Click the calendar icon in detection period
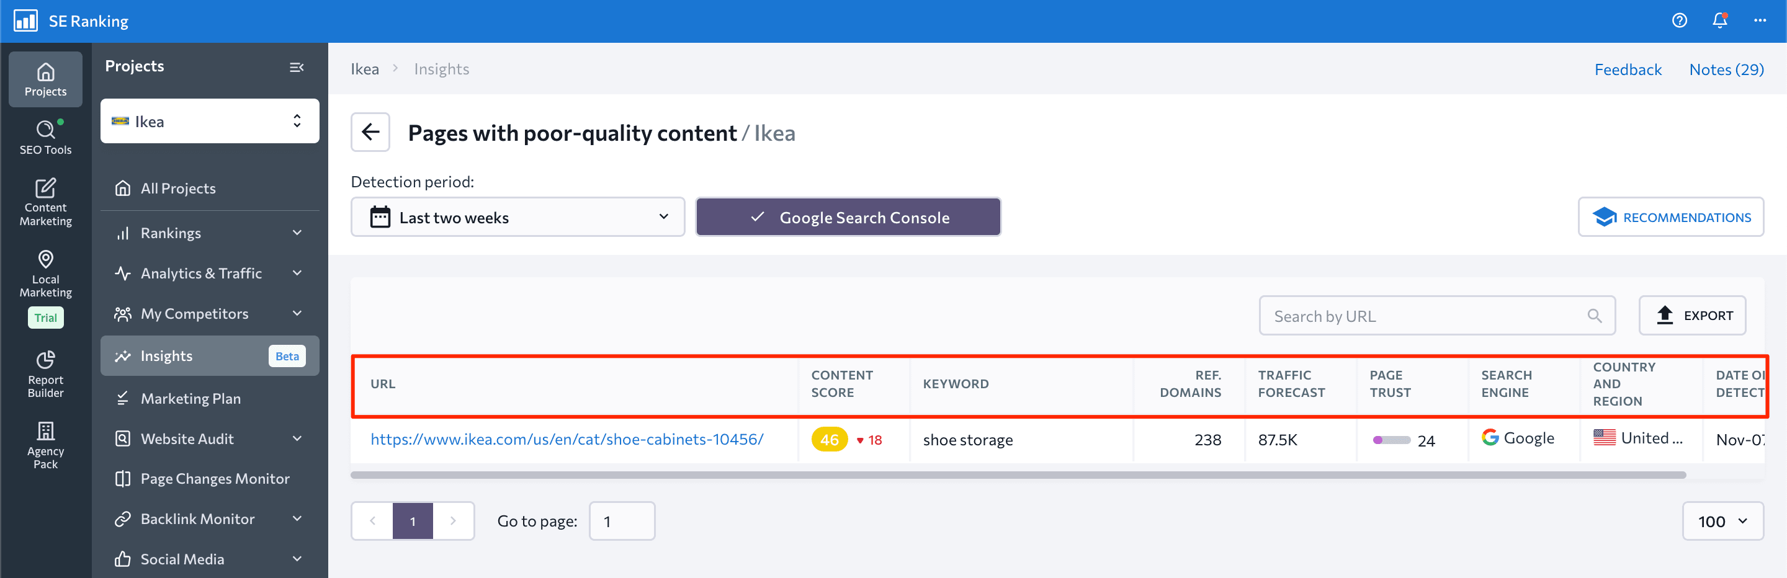The width and height of the screenshot is (1787, 578). [380, 217]
